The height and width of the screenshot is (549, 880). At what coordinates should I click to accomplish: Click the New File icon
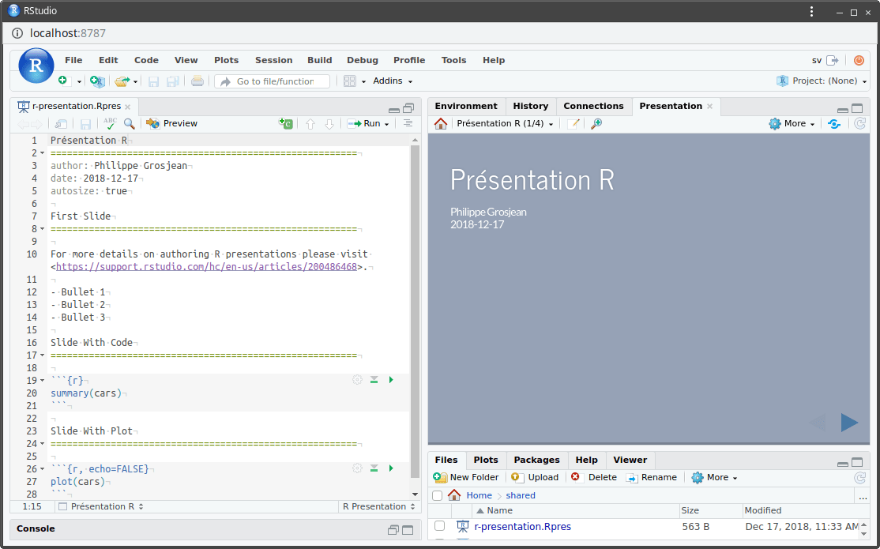63,81
